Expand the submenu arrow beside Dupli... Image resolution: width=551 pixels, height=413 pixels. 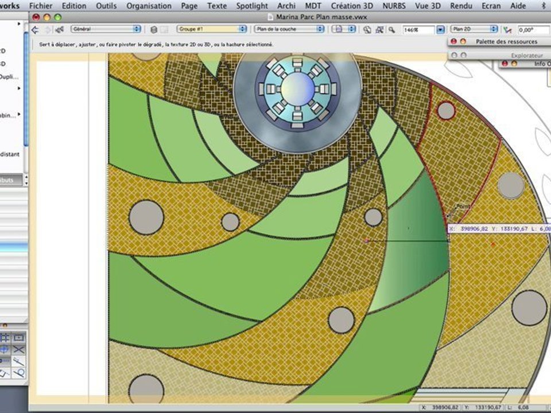pyautogui.click(x=18, y=88)
